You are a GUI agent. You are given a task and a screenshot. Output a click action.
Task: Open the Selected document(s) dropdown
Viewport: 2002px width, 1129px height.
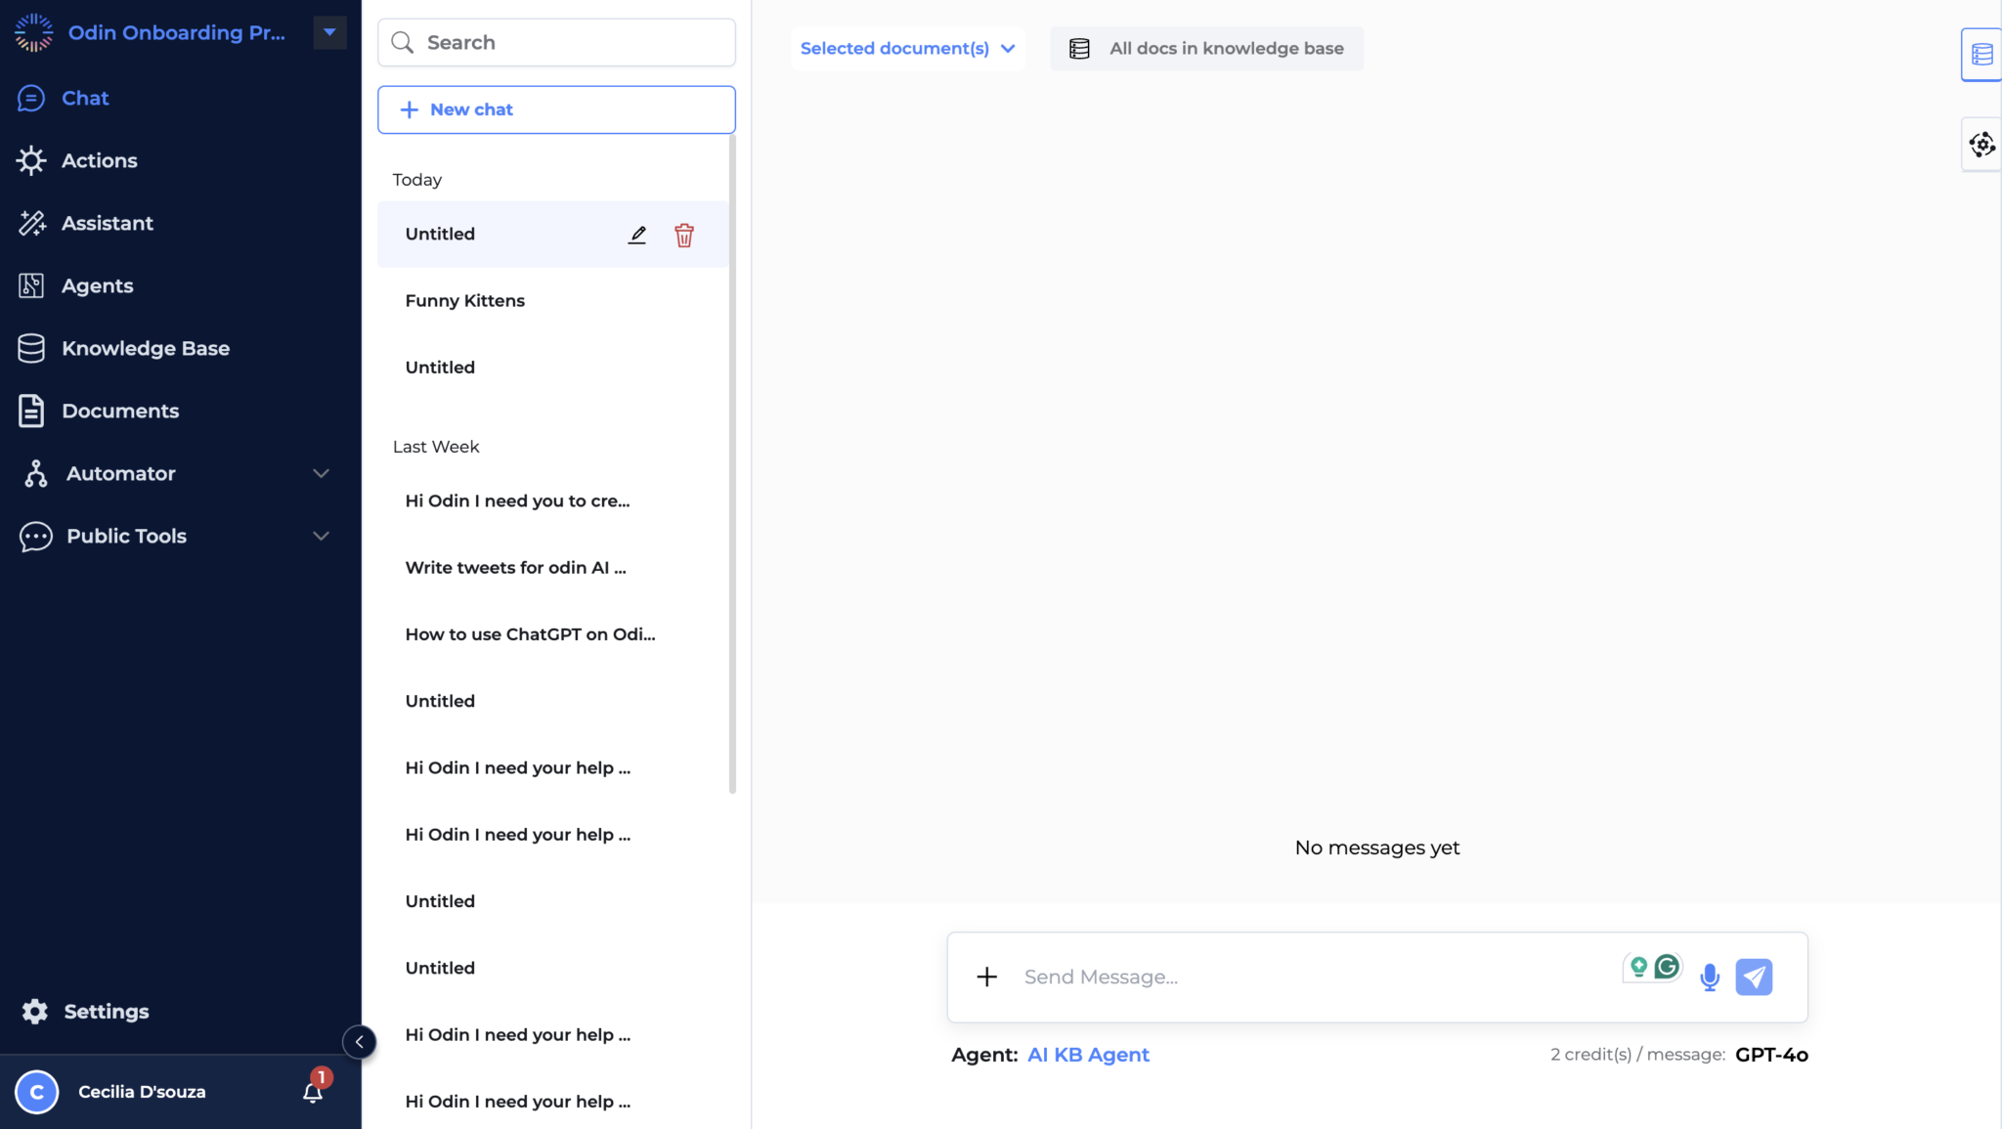[x=906, y=48]
